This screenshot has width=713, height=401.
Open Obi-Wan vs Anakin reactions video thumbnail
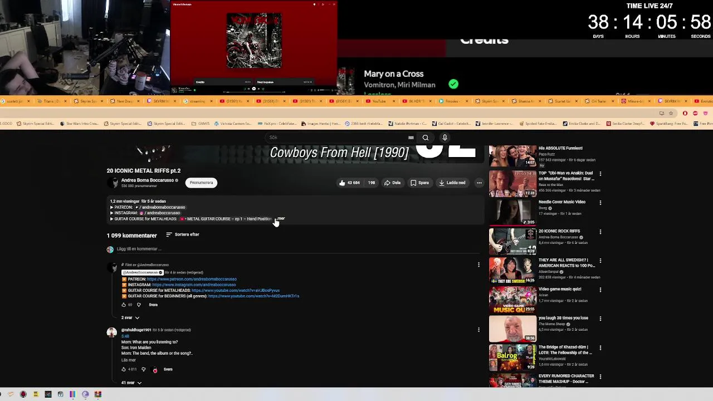tap(512, 184)
